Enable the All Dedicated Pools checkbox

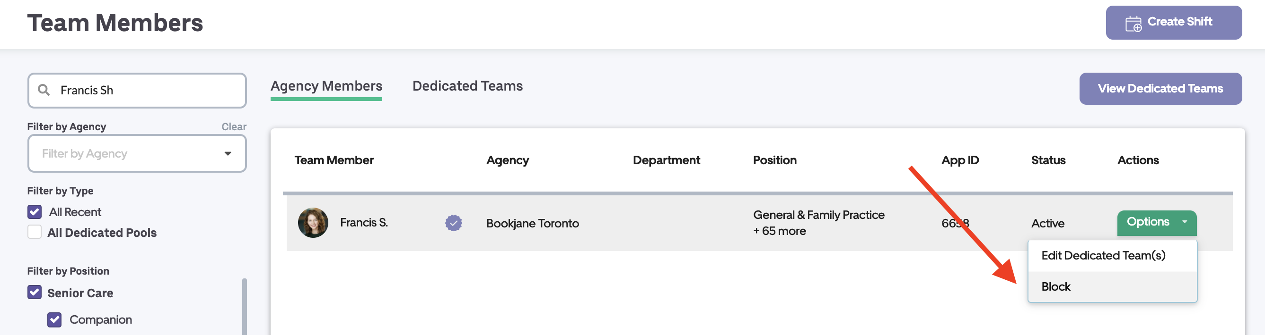coord(35,232)
